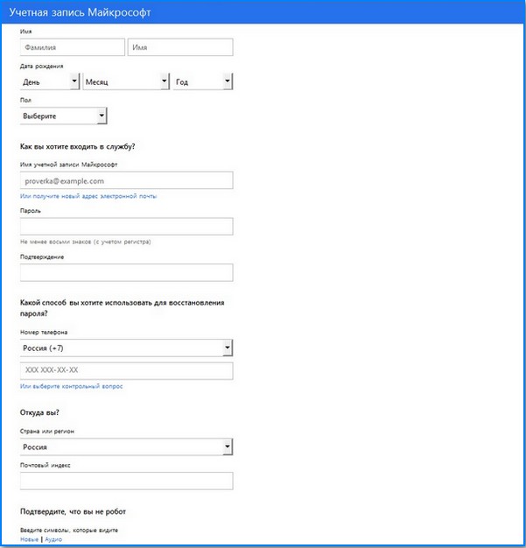
Task: Click the Фамилия (last name) input field
Action: pos(72,48)
